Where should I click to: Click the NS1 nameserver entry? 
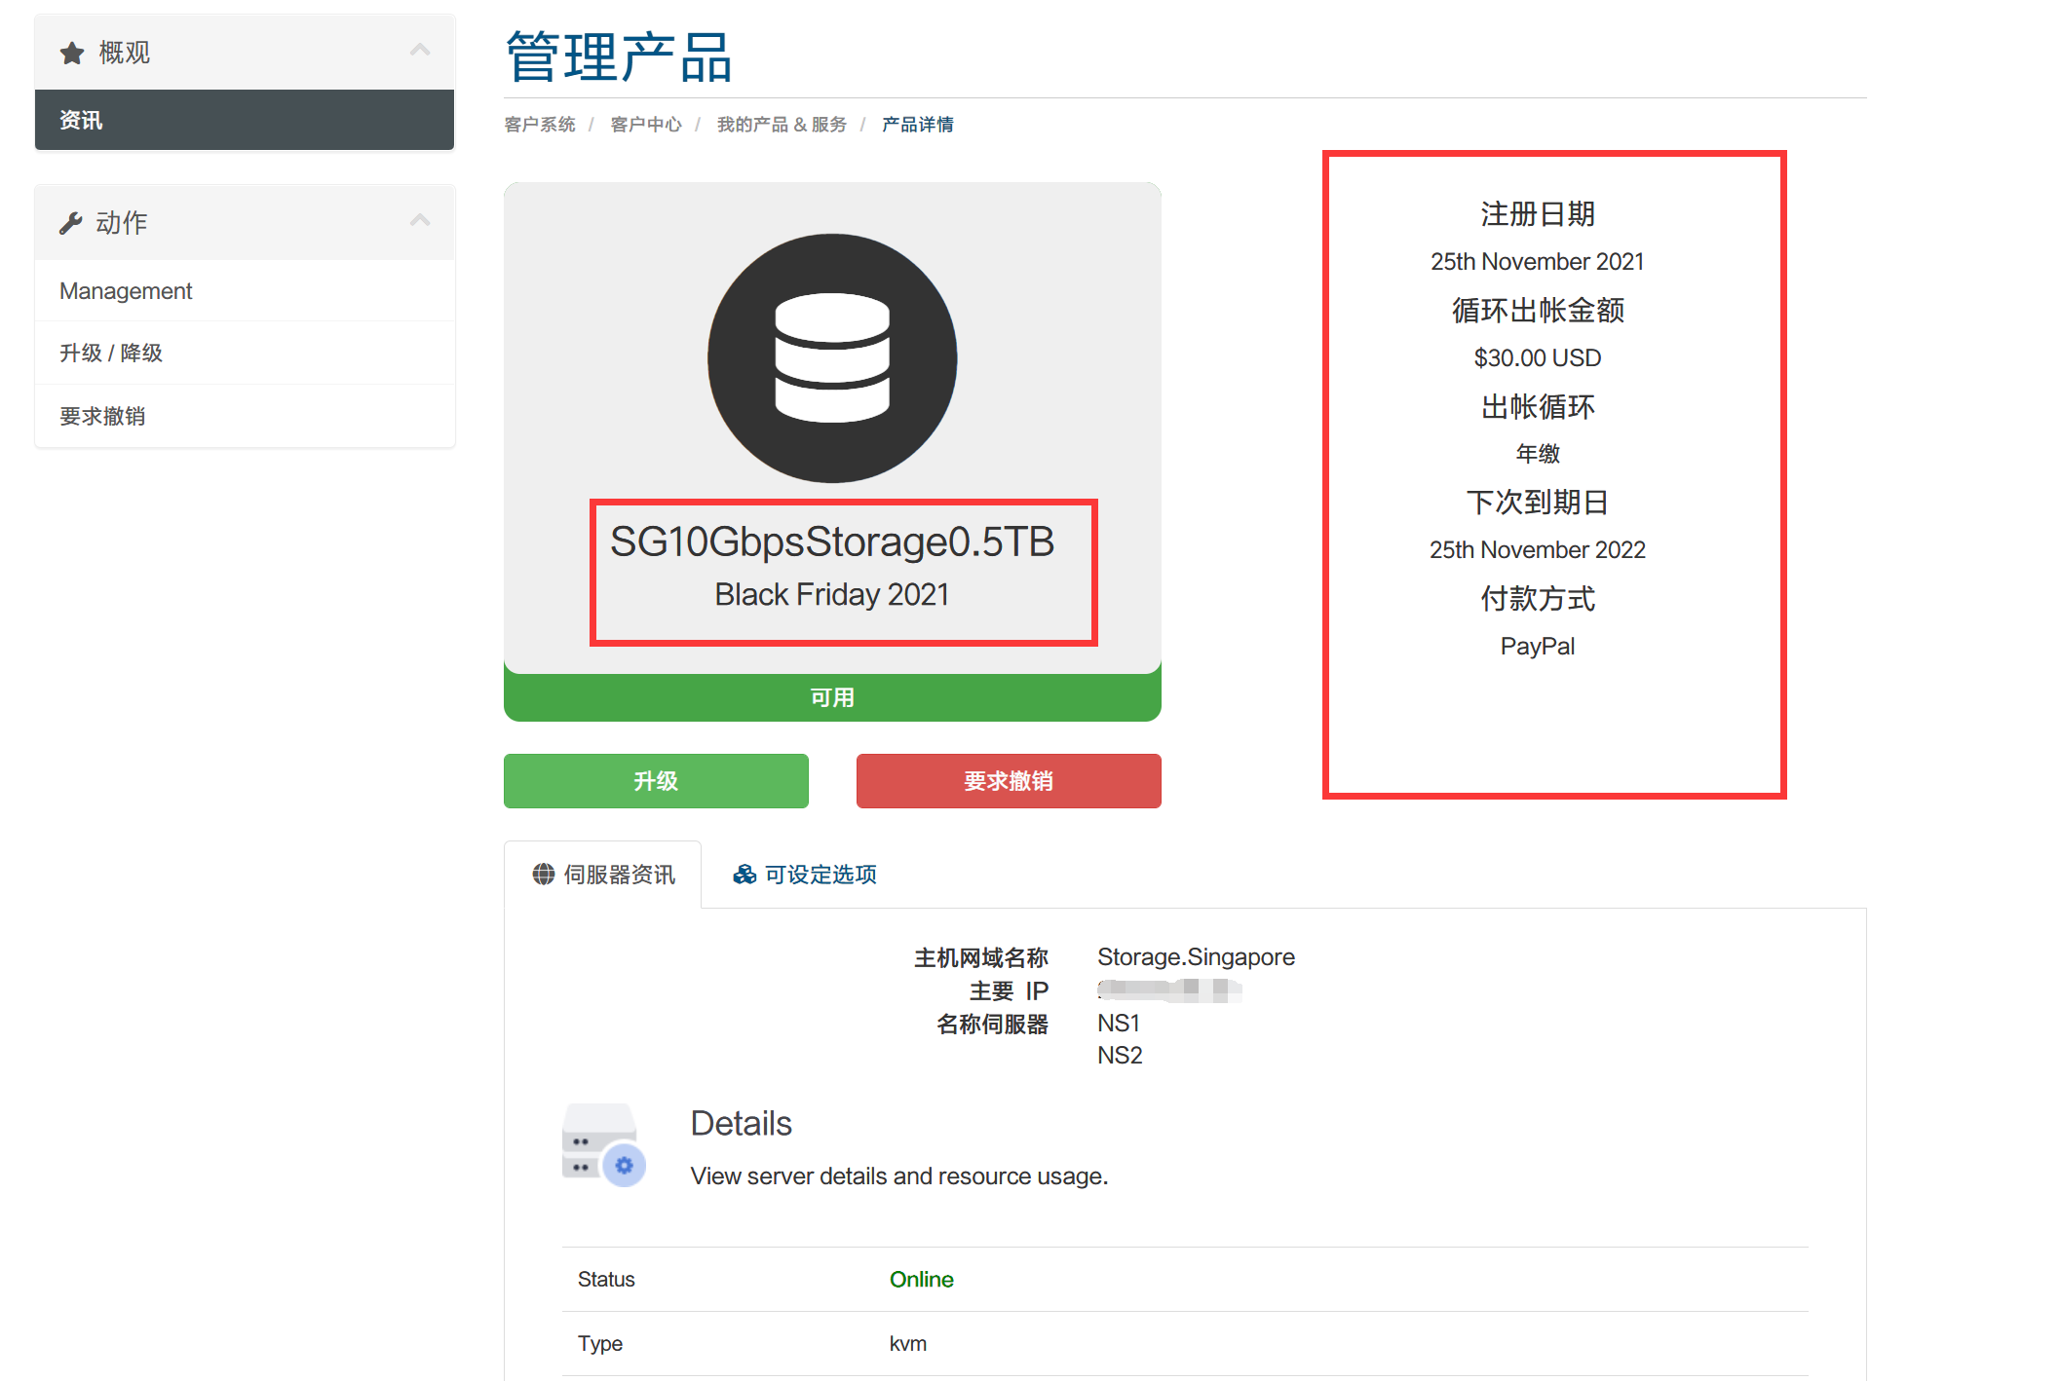1119,1023
